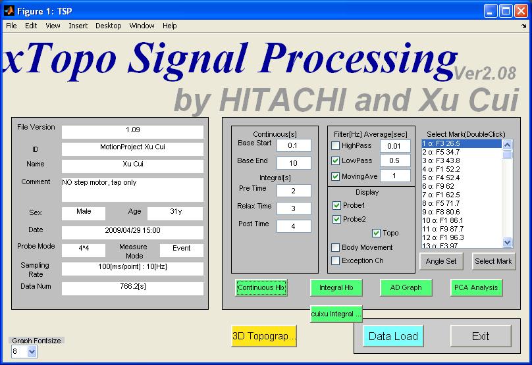This screenshot has height=365, width=532.
Task: Select mark '6 o: F9 62'
Action: [462, 186]
